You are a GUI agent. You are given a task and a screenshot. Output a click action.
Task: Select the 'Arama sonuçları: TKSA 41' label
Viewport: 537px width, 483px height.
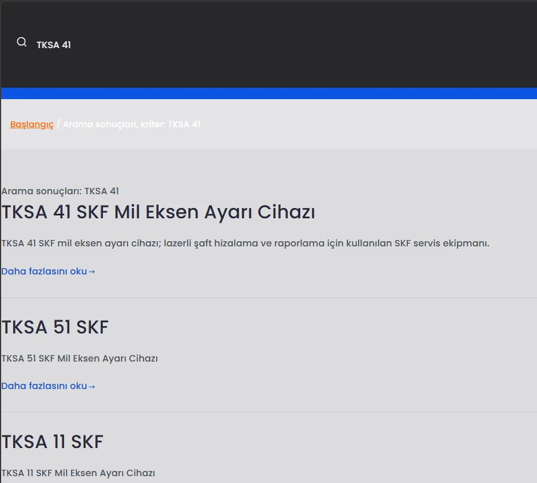(60, 191)
